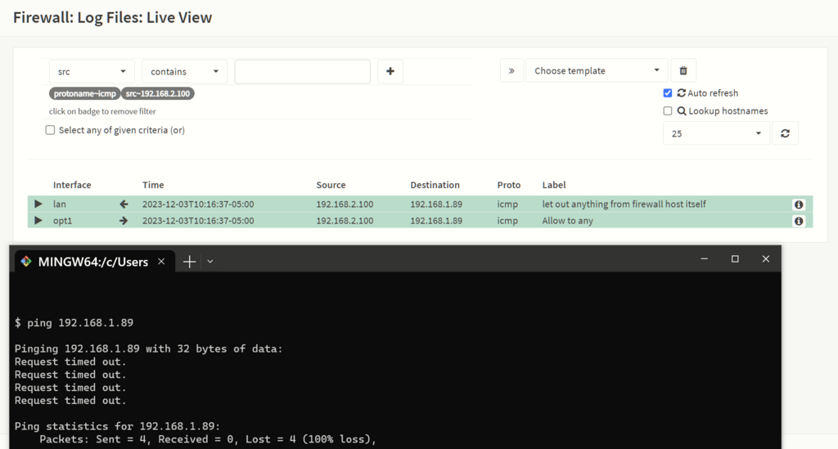The image size is (838, 449).
Task: Open the terminal tab dropdown chevron
Action: (210, 262)
